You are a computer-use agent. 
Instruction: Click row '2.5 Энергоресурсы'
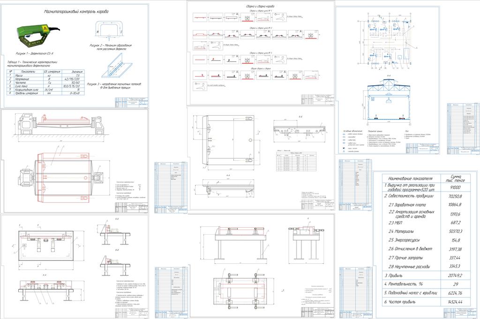[405, 240]
